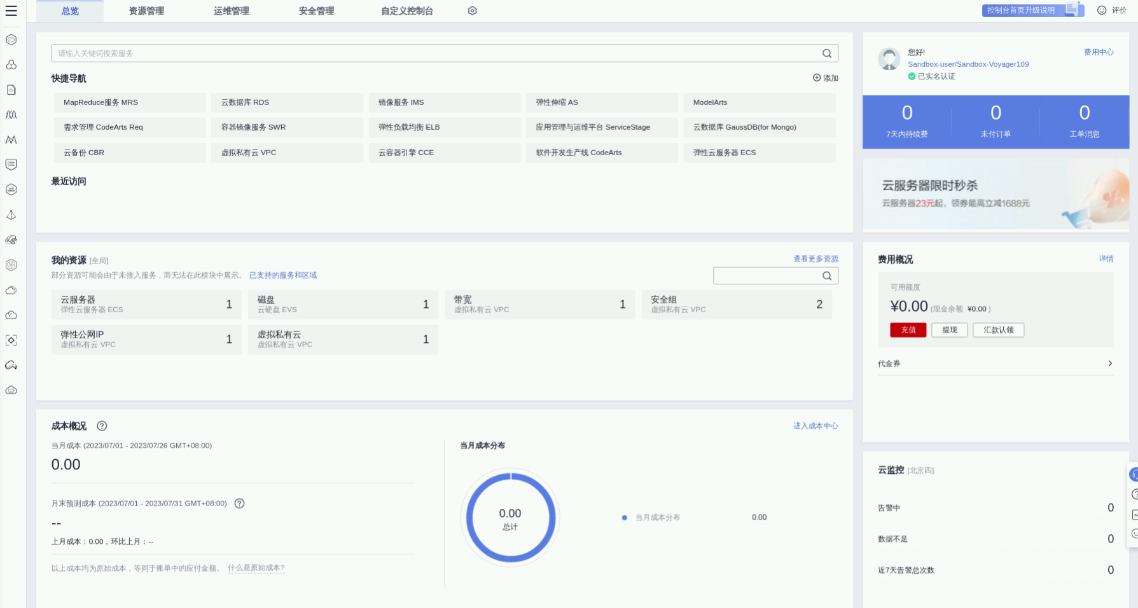Click the magnifier icon in 我的资源 search box
Image resolution: width=1138 pixels, height=608 pixels.
[x=827, y=275]
